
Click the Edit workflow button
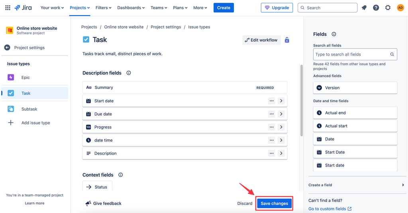click(261, 40)
